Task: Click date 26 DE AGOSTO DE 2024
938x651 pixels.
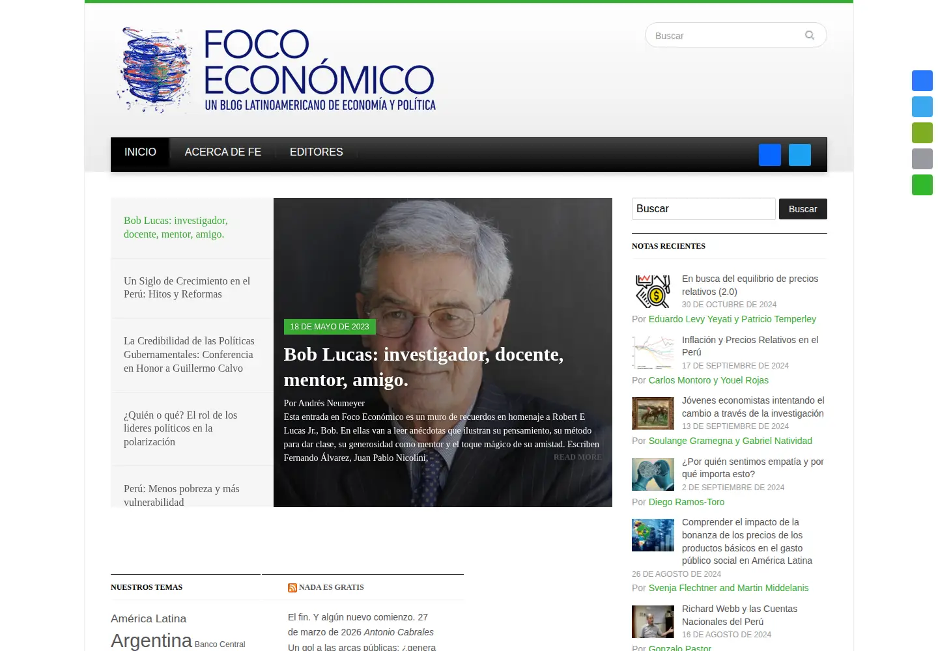Action: coord(676,574)
